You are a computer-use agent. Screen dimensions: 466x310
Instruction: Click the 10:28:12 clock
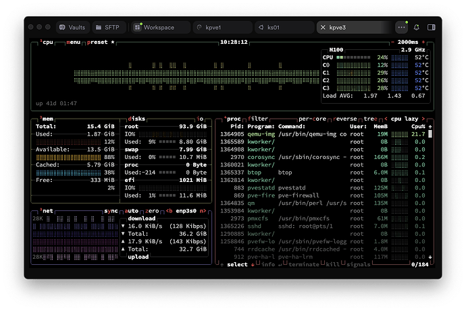point(234,42)
